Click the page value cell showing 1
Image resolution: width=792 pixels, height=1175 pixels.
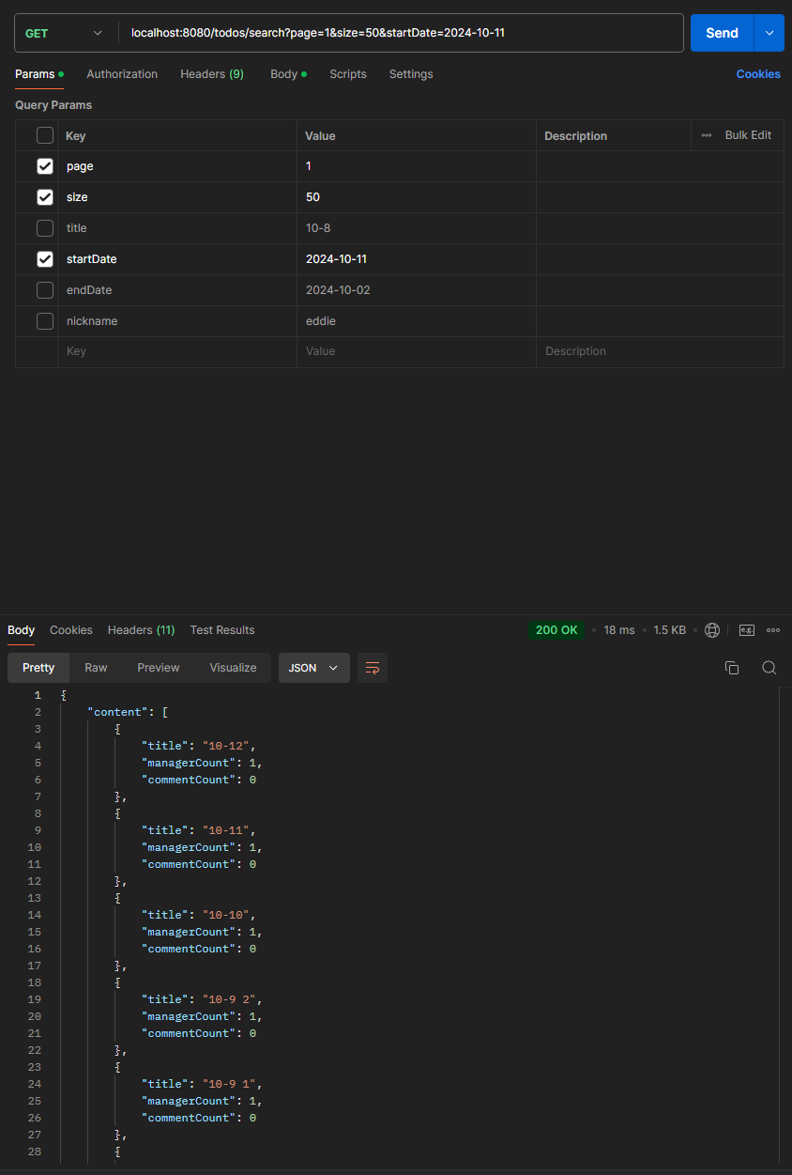417,166
